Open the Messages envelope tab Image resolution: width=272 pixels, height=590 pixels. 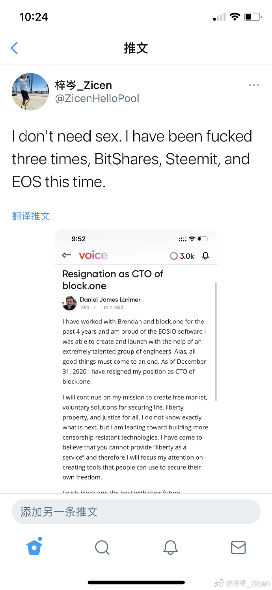click(x=238, y=547)
